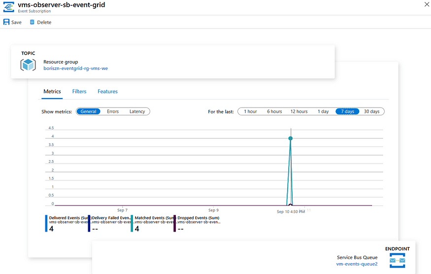Open the boriszn-eventgrid-rg-vms-we resource group link

point(75,68)
